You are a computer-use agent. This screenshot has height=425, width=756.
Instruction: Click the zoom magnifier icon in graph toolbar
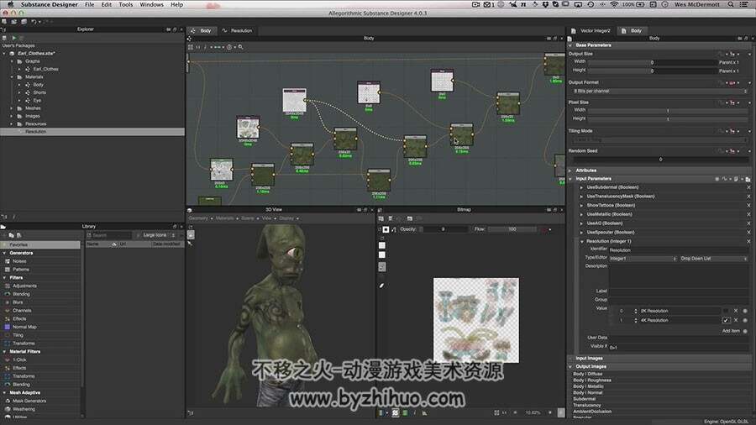[240, 47]
